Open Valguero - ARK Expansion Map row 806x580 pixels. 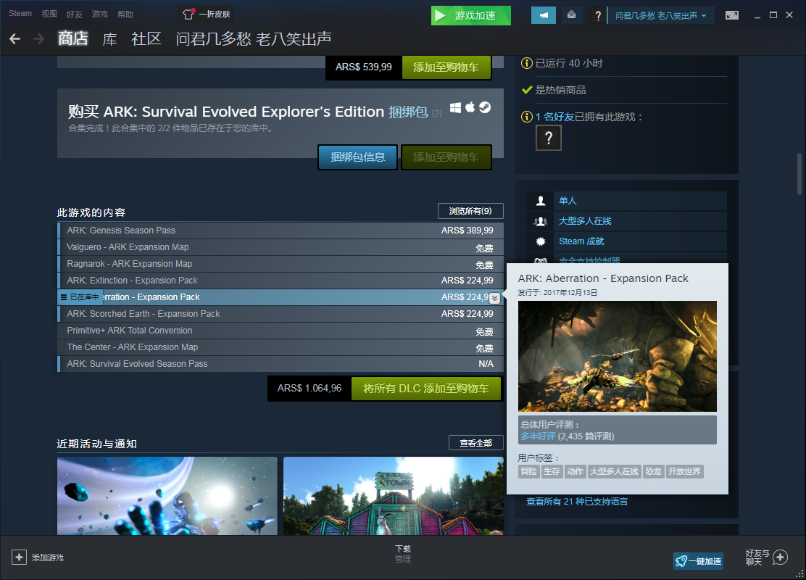pyautogui.click(x=281, y=247)
